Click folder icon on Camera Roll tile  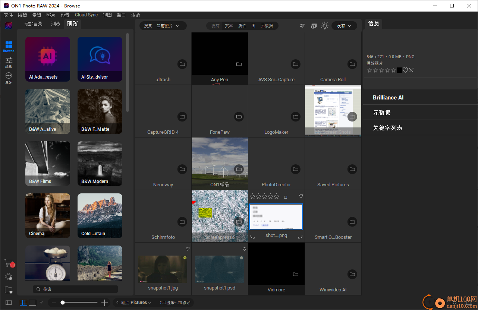click(352, 64)
